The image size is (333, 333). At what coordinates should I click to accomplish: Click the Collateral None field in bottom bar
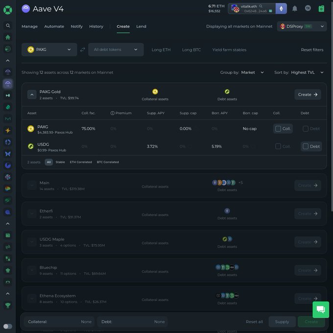coord(60,322)
